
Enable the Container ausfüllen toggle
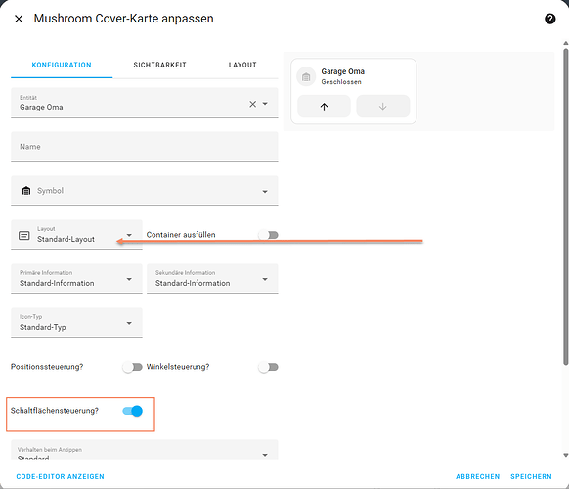tap(268, 235)
